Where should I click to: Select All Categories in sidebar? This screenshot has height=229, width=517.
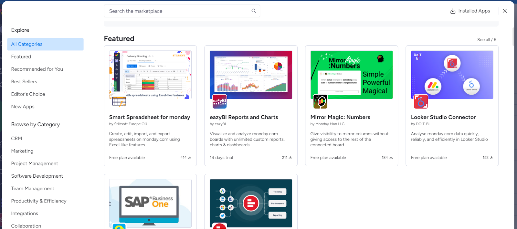click(x=45, y=44)
